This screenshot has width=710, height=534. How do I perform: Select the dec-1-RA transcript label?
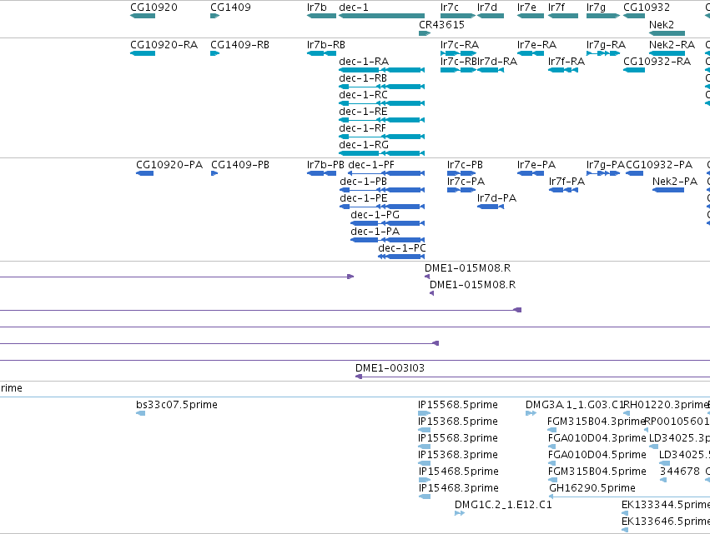pos(364,61)
